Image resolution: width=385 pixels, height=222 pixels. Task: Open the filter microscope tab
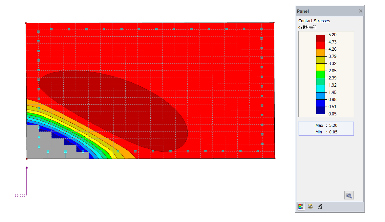[x=320, y=206]
